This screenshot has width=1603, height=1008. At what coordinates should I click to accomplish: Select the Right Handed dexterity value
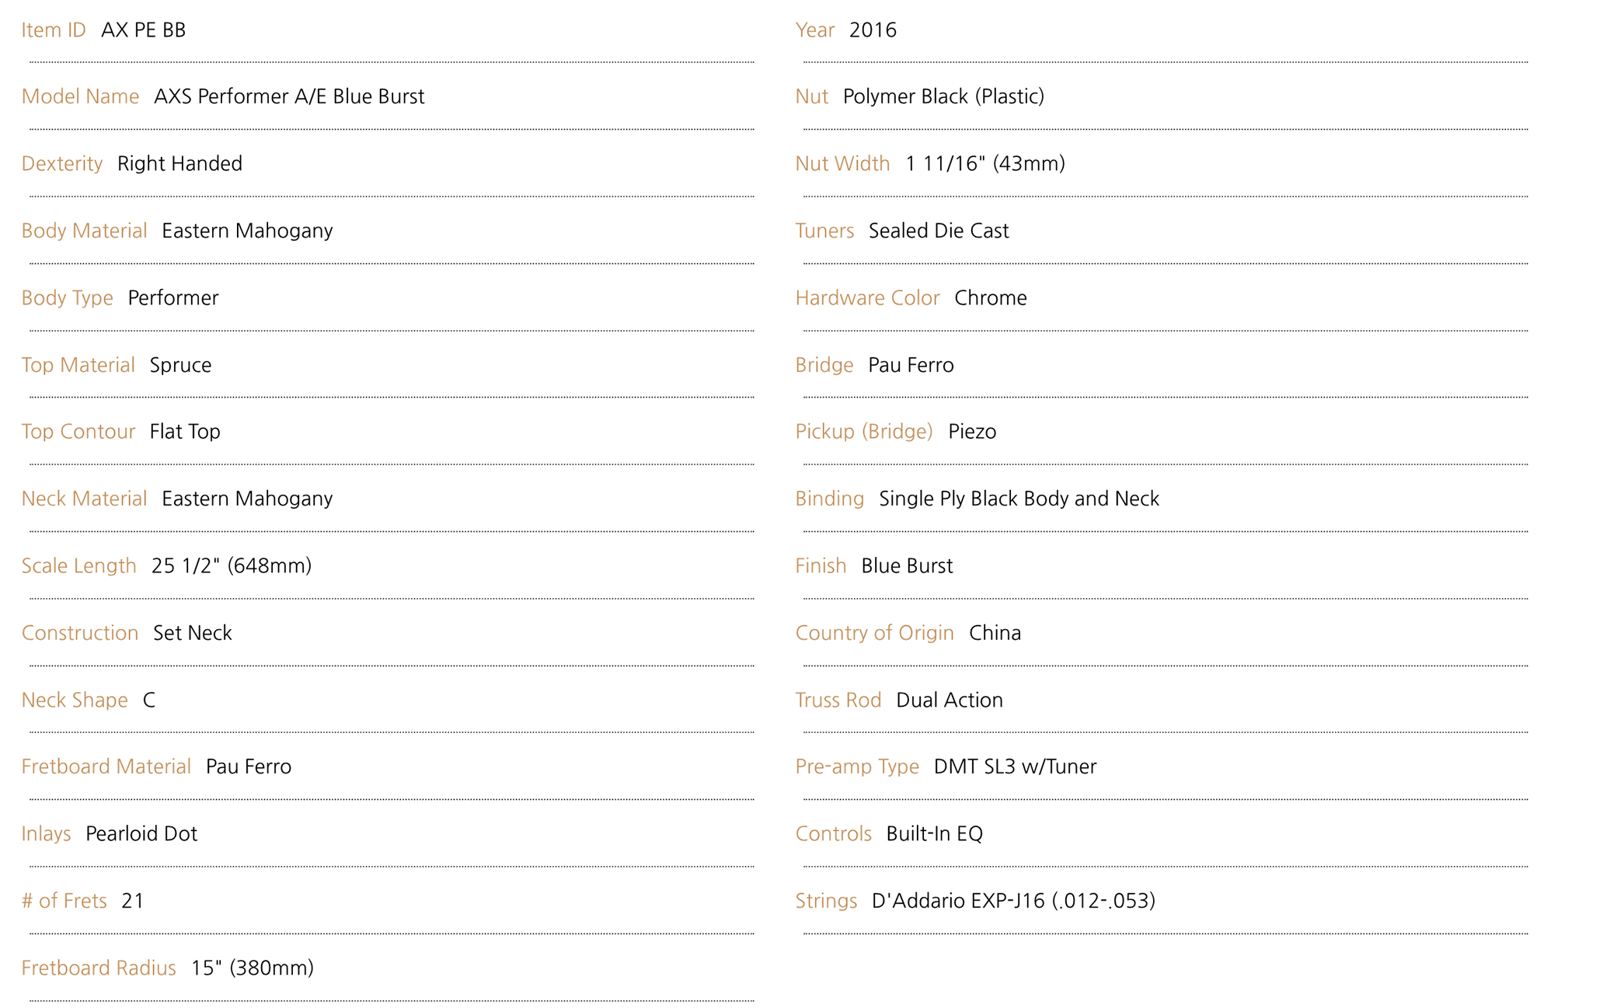click(x=179, y=164)
